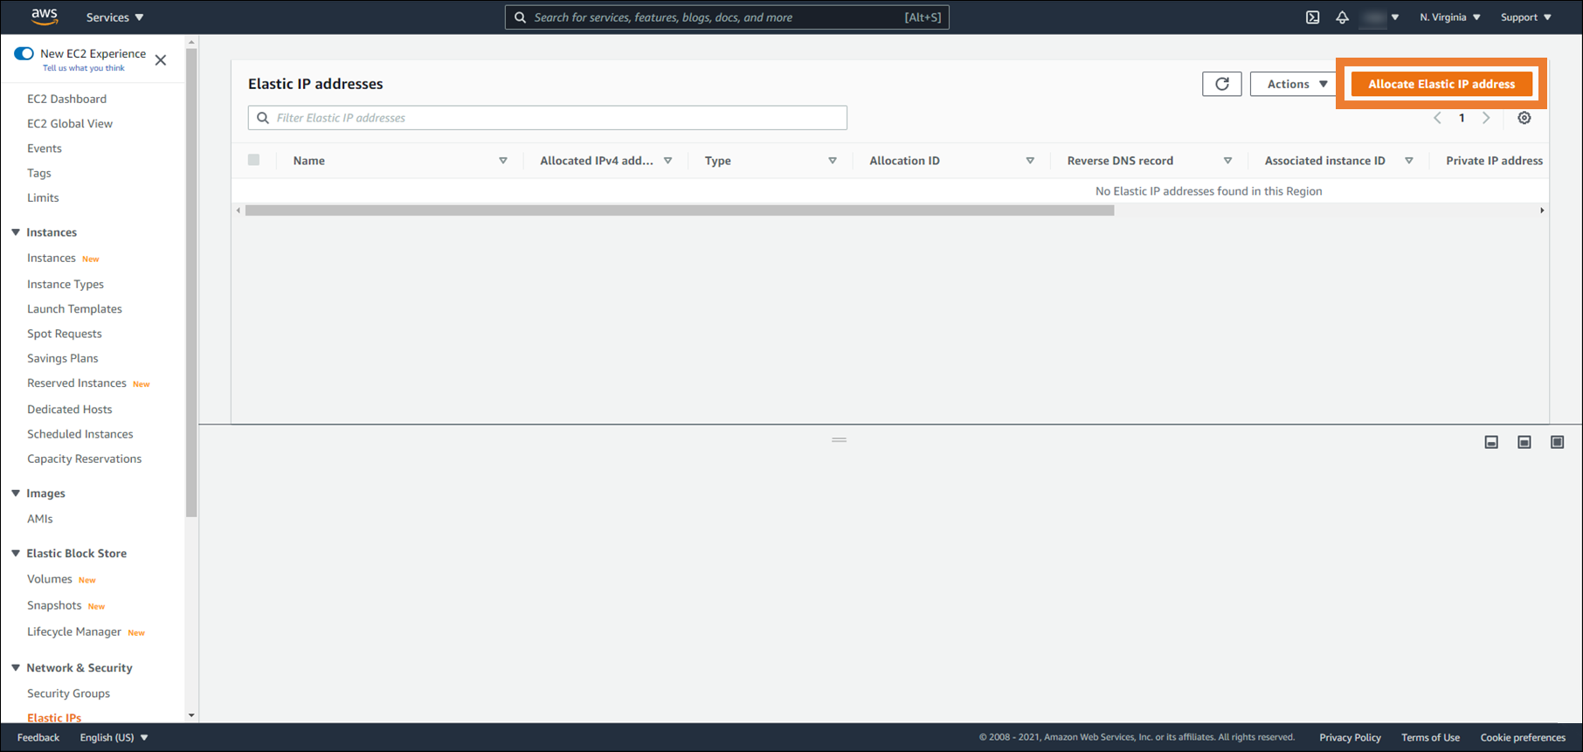The image size is (1583, 752).
Task: Sort by Allocated IPv4 address column arrow
Action: coord(668,161)
